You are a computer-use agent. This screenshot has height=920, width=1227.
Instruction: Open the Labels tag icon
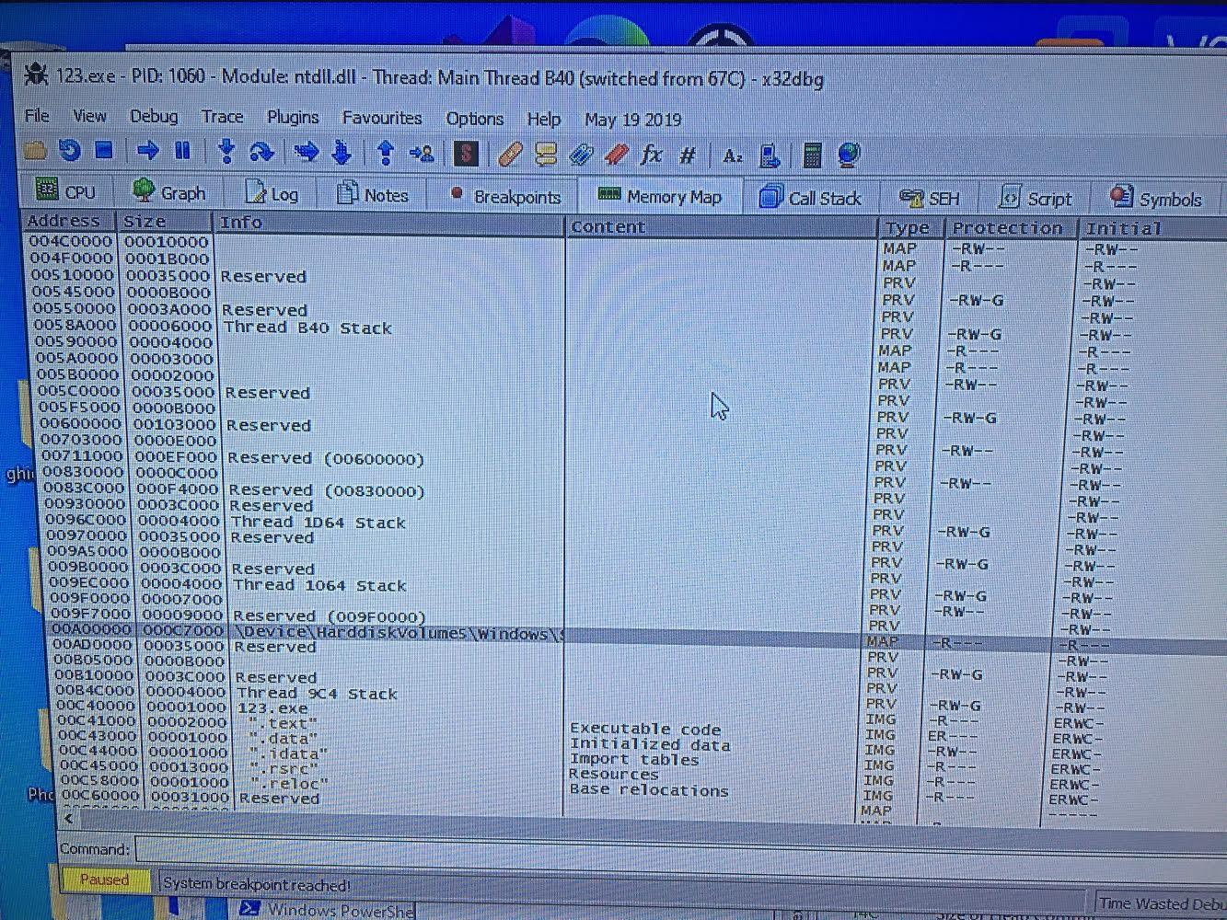pyautogui.click(x=581, y=155)
